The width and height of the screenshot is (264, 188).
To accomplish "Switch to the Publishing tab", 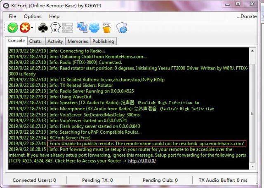I will coord(103,41).
